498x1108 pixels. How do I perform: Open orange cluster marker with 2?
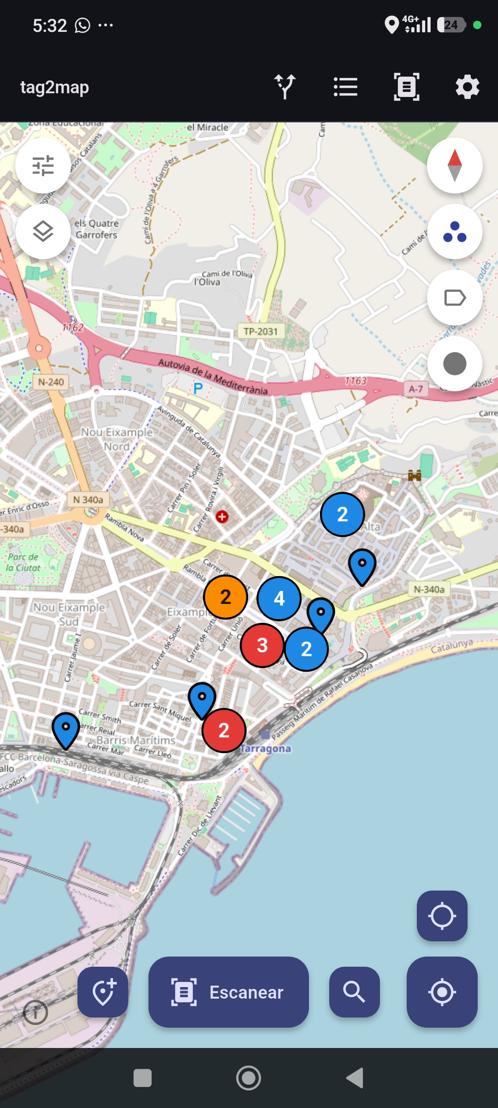point(225,597)
